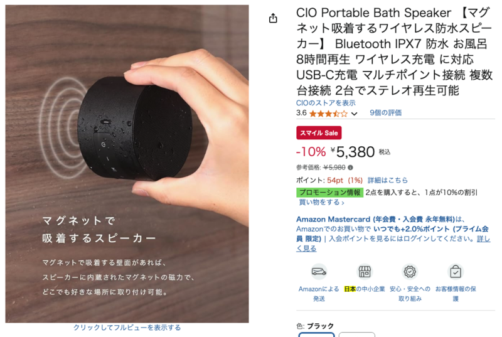Click the スマイル Sale badge
The width and height of the screenshot is (502, 337).
pyautogui.click(x=319, y=133)
